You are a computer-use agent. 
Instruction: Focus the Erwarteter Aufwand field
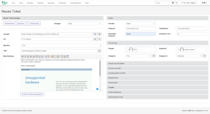[141, 34]
